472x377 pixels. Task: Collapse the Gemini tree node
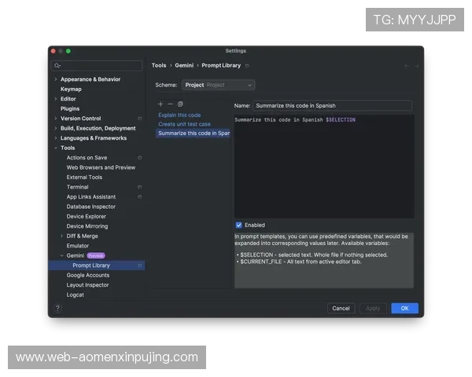[x=61, y=255]
